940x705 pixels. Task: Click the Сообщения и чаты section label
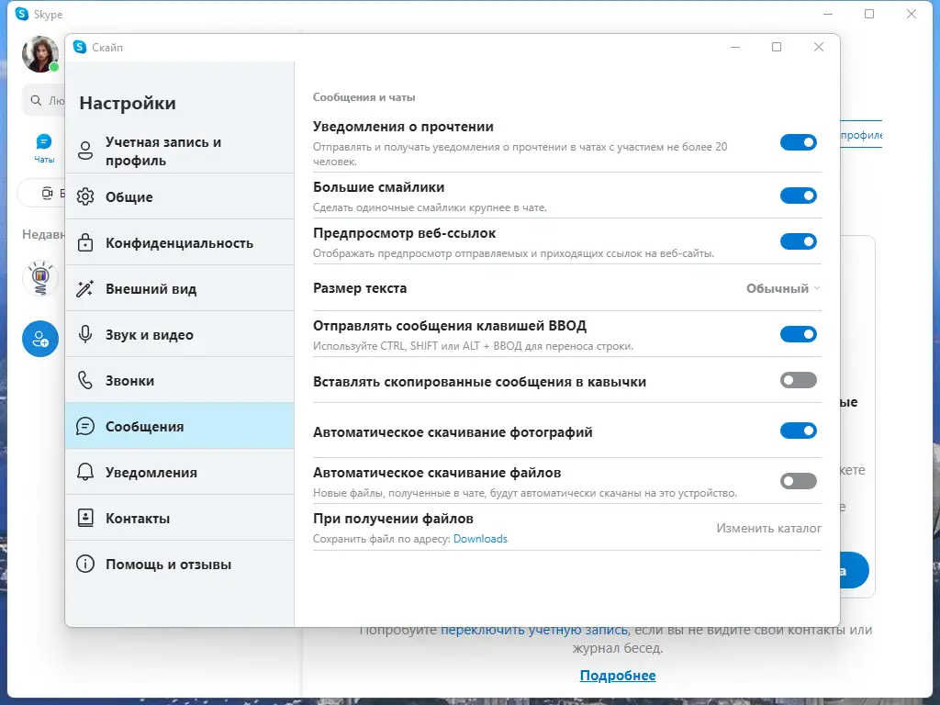(x=364, y=97)
